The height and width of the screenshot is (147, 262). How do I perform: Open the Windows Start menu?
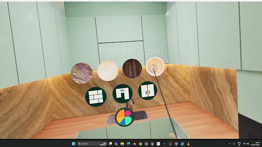click(x=74, y=144)
